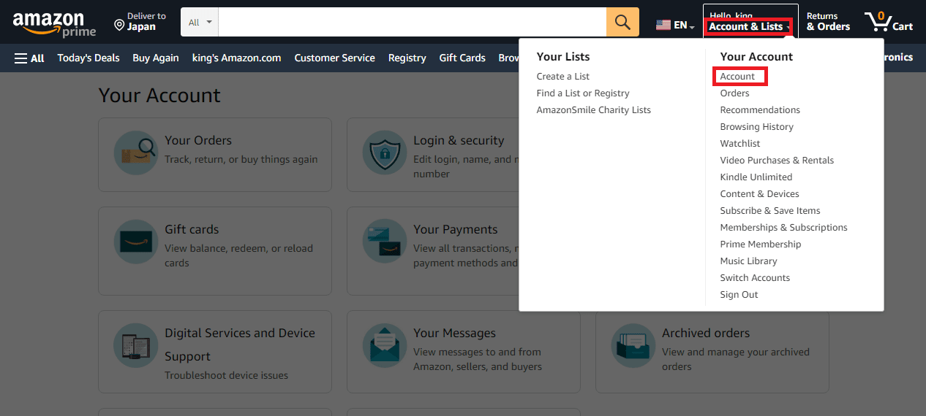Screen dimensions: 926x416
Task: Open the Your Messages card title
Action: pos(454,334)
